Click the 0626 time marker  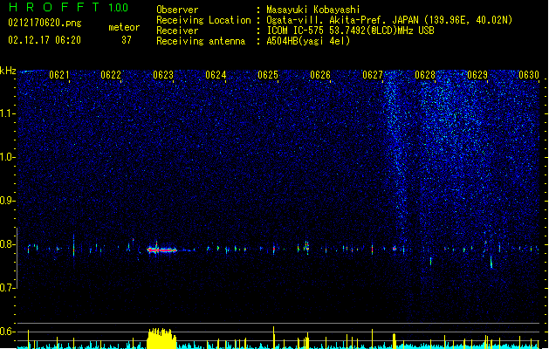coord(320,75)
